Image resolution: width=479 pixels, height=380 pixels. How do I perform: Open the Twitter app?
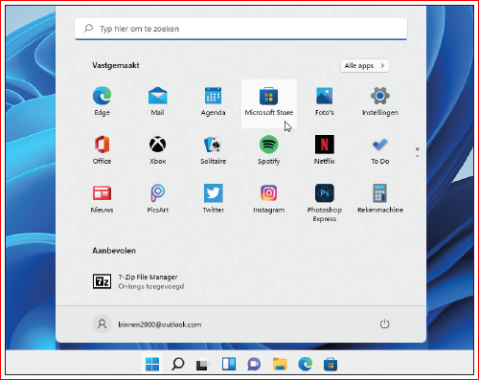click(213, 198)
